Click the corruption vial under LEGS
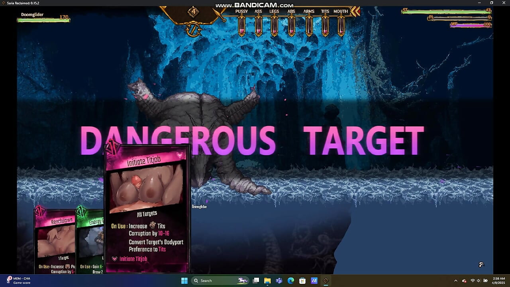This screenshot has height=287, width=510. [x=274, y=26]
